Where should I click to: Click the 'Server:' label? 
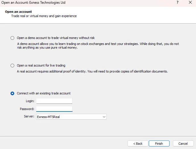[x=29, y=116]
